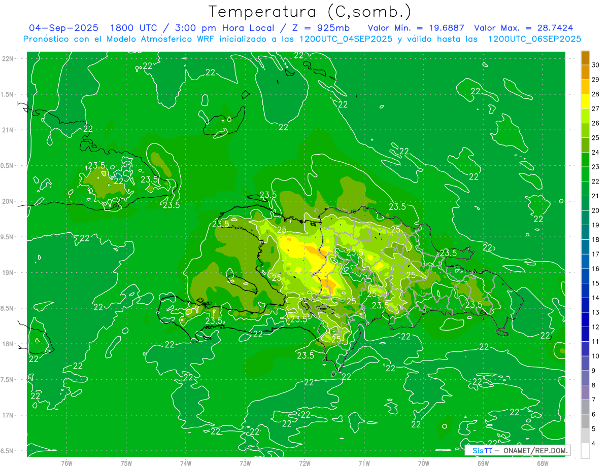Click the purple legend band between 7 and 8
The image size is (609, 470).
pyautogui.click(x=585, y=392)
